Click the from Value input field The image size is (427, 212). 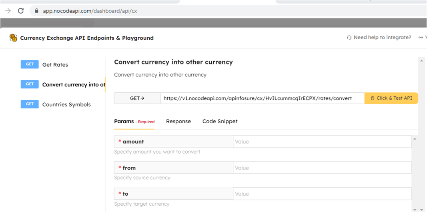point(322,168)
